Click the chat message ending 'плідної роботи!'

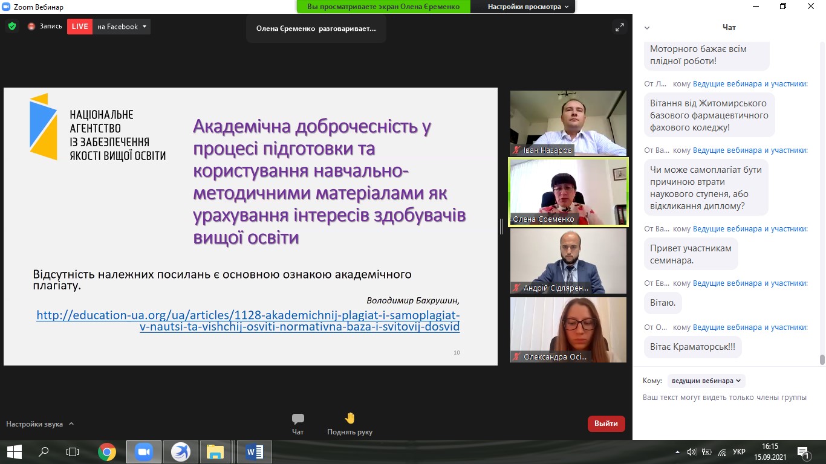707,55
